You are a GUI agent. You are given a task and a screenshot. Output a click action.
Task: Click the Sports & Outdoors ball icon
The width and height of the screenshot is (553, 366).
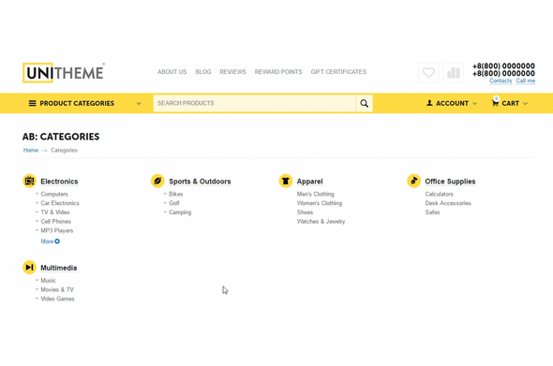pos(157,181)
